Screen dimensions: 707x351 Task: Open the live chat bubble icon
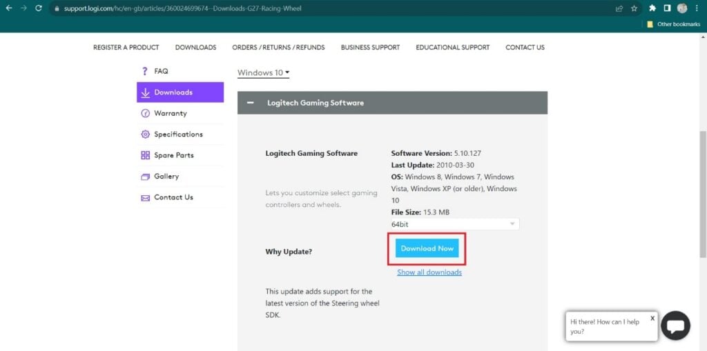[x=675, y=326]
